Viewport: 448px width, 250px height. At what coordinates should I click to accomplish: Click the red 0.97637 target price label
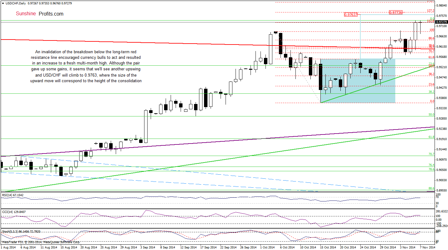point(351,14)
